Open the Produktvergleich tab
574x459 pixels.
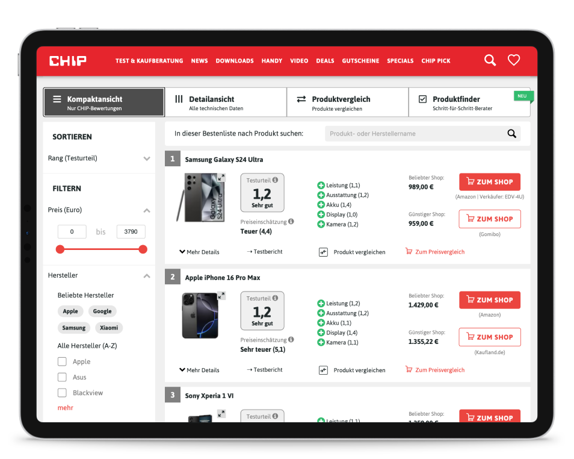[347, 102]
